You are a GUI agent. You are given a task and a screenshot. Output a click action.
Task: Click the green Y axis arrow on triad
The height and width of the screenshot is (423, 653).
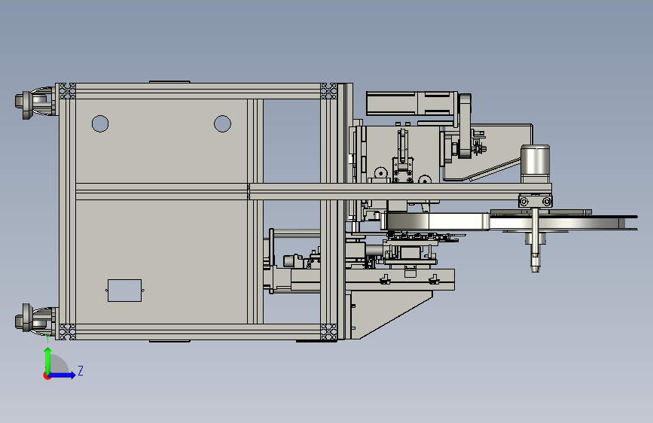pyautogui.click(x=48, y=361)
